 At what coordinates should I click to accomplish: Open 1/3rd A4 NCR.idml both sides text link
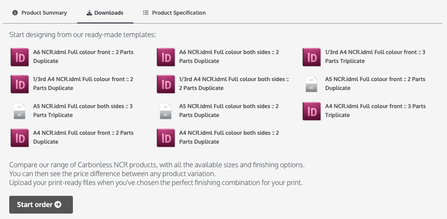234,84
